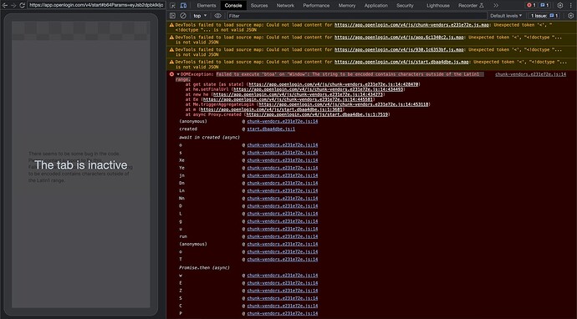Switch to the Security tab
The height and width of the screenshot is (319, 577).
click(x=405, y=6)
